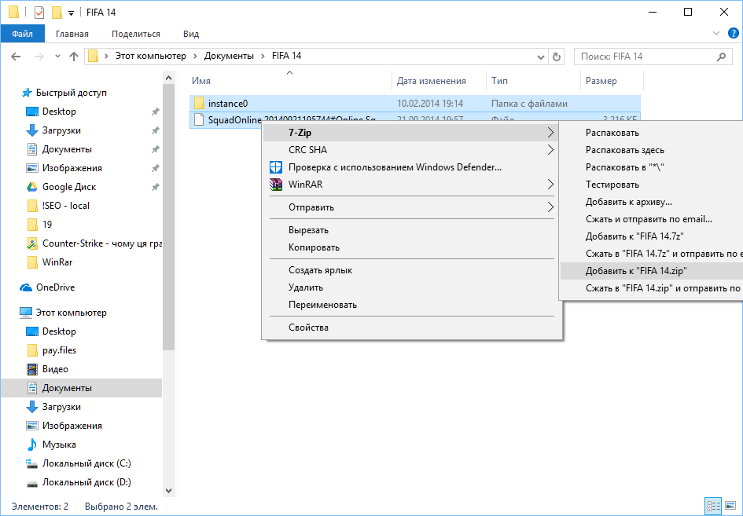This screenshot has width=743, height=516.
Task: Click the Quick access star icon
Action: (27, 93)
